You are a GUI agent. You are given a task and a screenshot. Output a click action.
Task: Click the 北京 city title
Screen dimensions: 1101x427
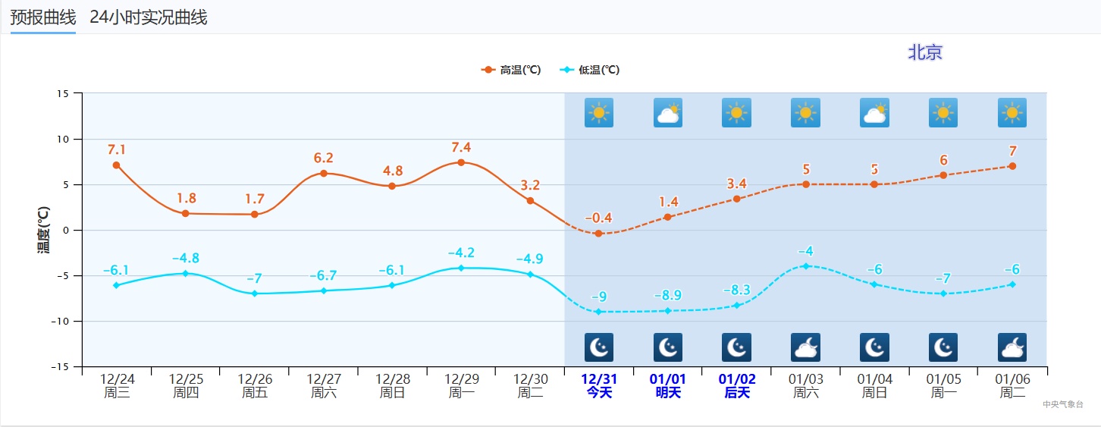pos(925,52)
